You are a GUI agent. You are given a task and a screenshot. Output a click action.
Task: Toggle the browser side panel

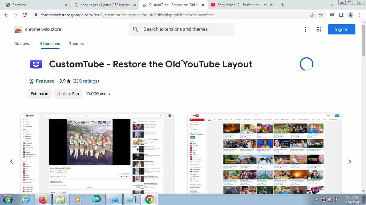[x=341, y=15]
